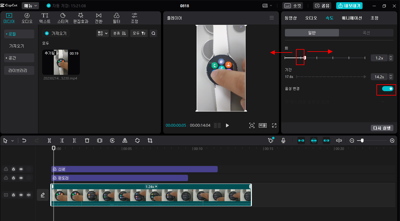
Task: Enter fullscreen preview mode
Action: point(274,125)
